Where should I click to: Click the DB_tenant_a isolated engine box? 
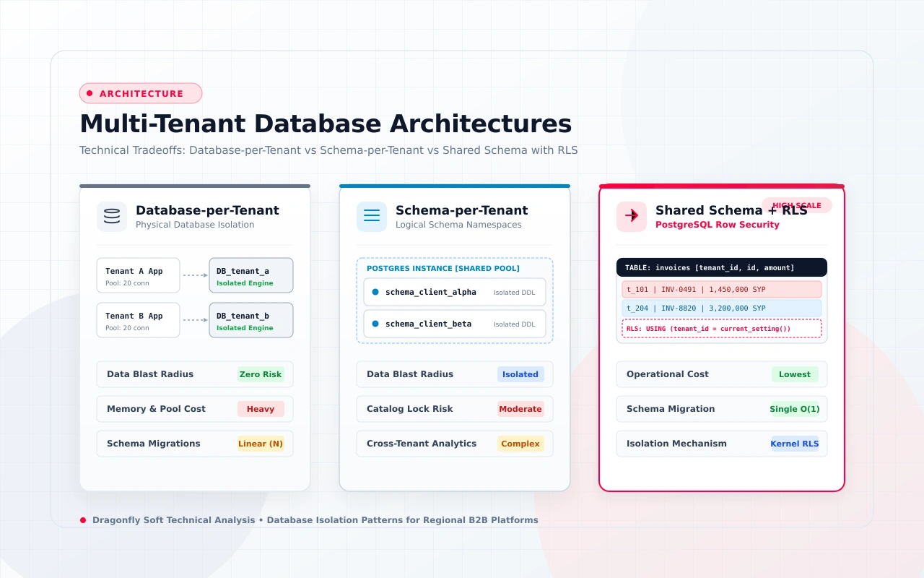coord(251,276)
